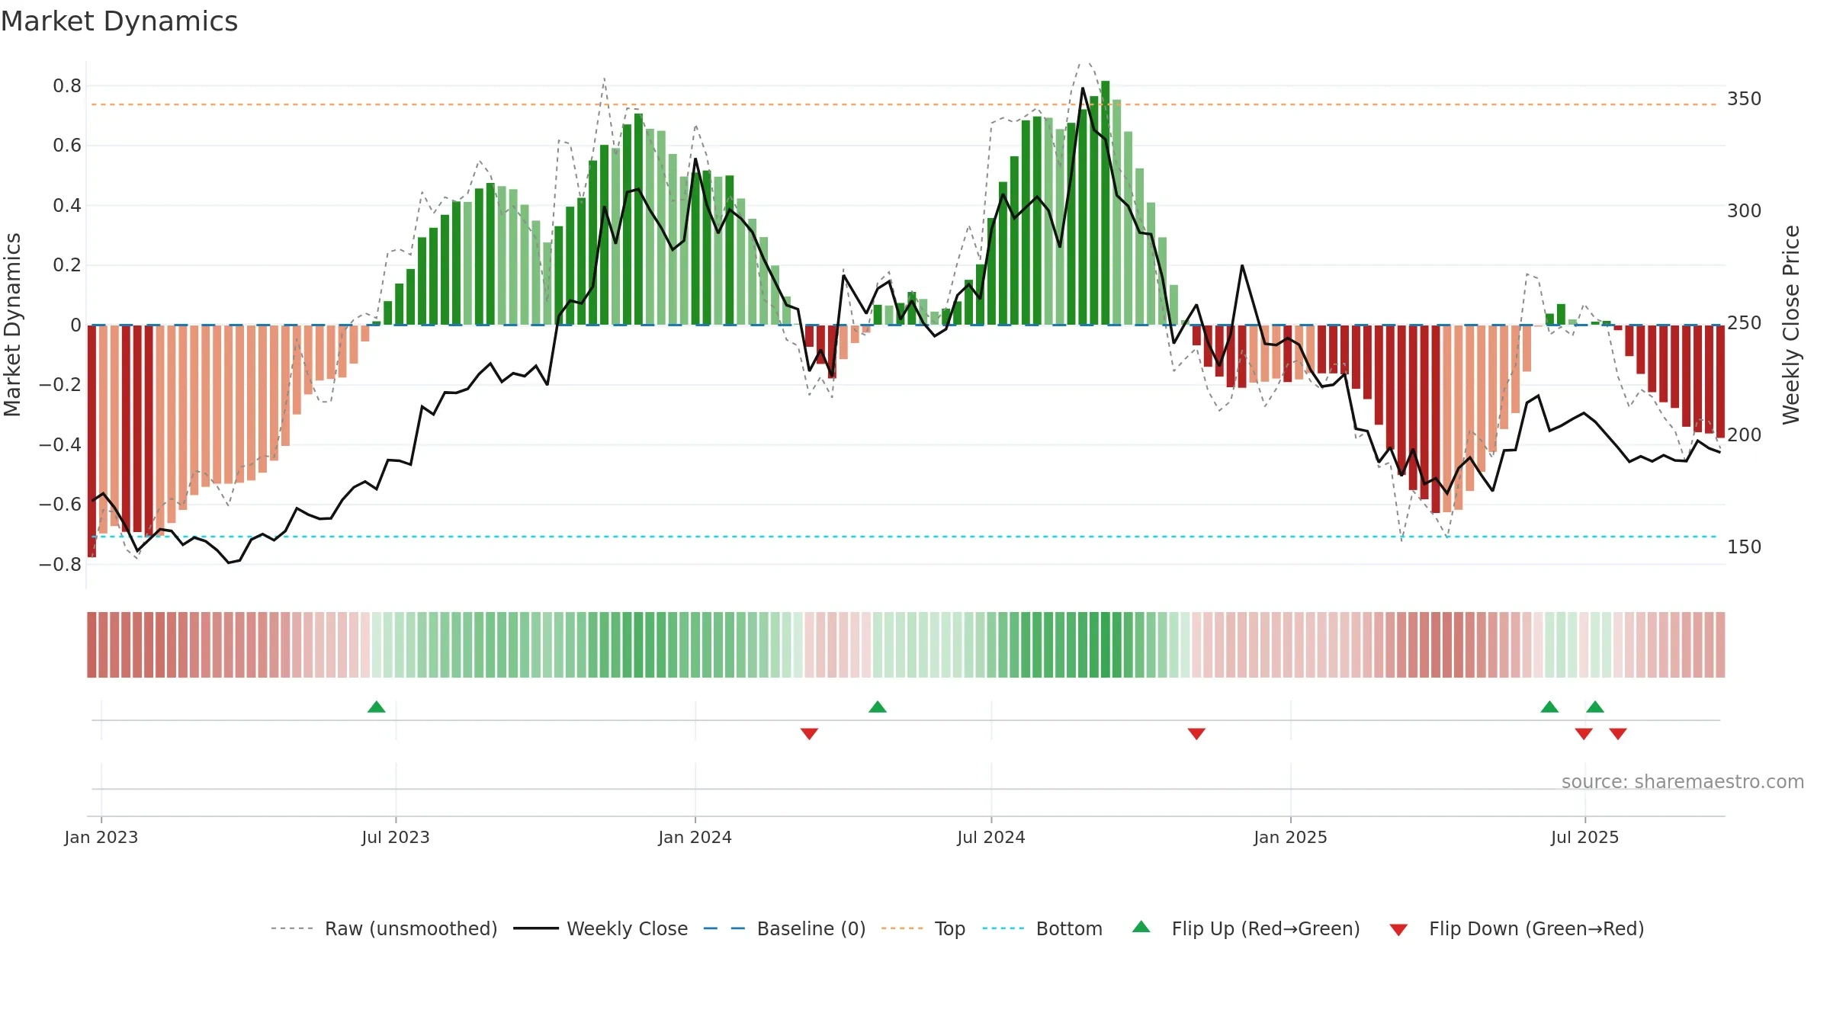Click the Market Dynamics chart title
This screenshot has height=1029, width=1830.
tap(119, 21)
